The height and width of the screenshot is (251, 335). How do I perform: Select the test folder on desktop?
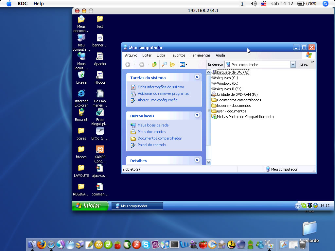point(100,22)
